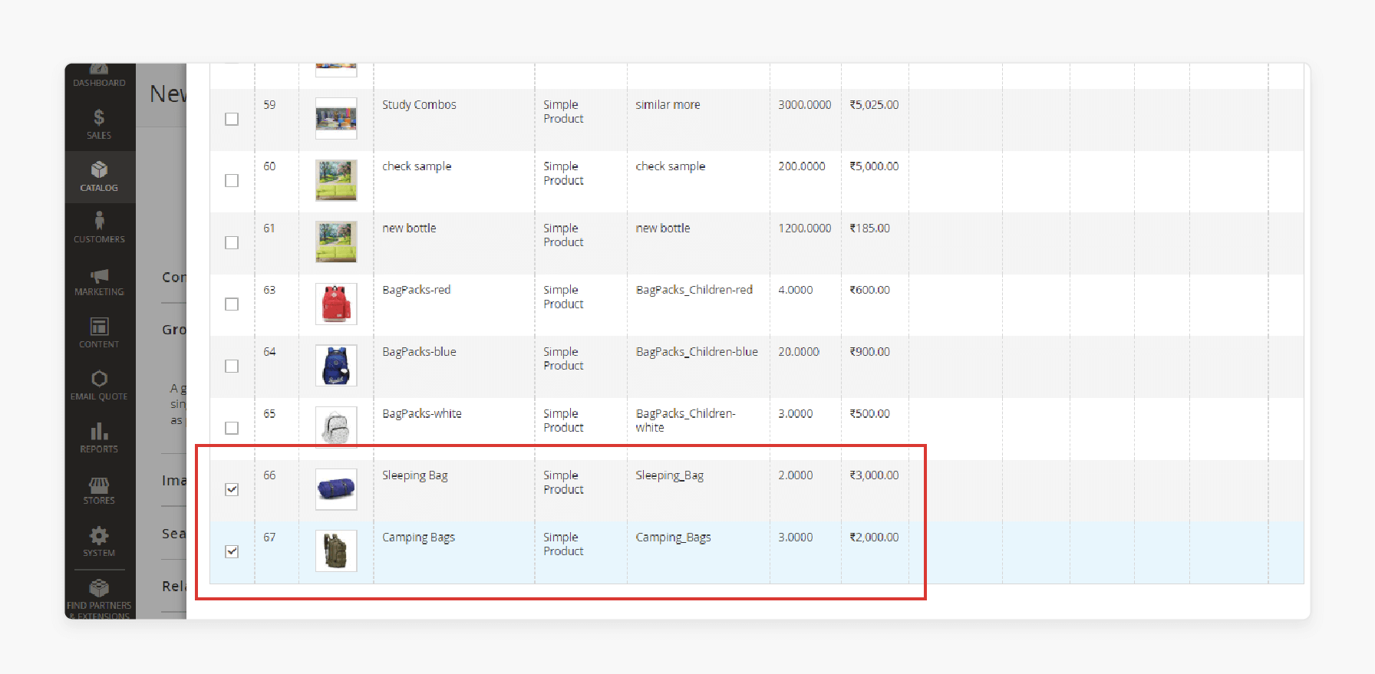The width and height of the screenshot is (1375, 674).
Task: Click the price ₹185.00
Action: pos(869,229)
